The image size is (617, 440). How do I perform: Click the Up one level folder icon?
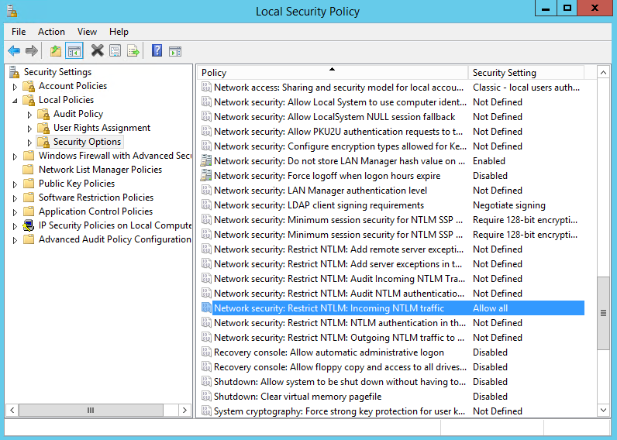coord(55,51)
